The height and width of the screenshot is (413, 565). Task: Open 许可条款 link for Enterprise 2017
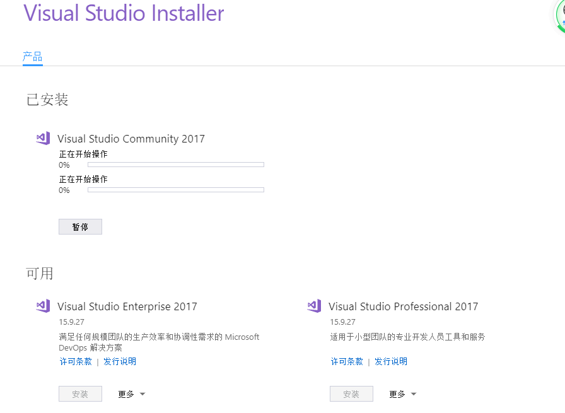(x=76, y=361)
